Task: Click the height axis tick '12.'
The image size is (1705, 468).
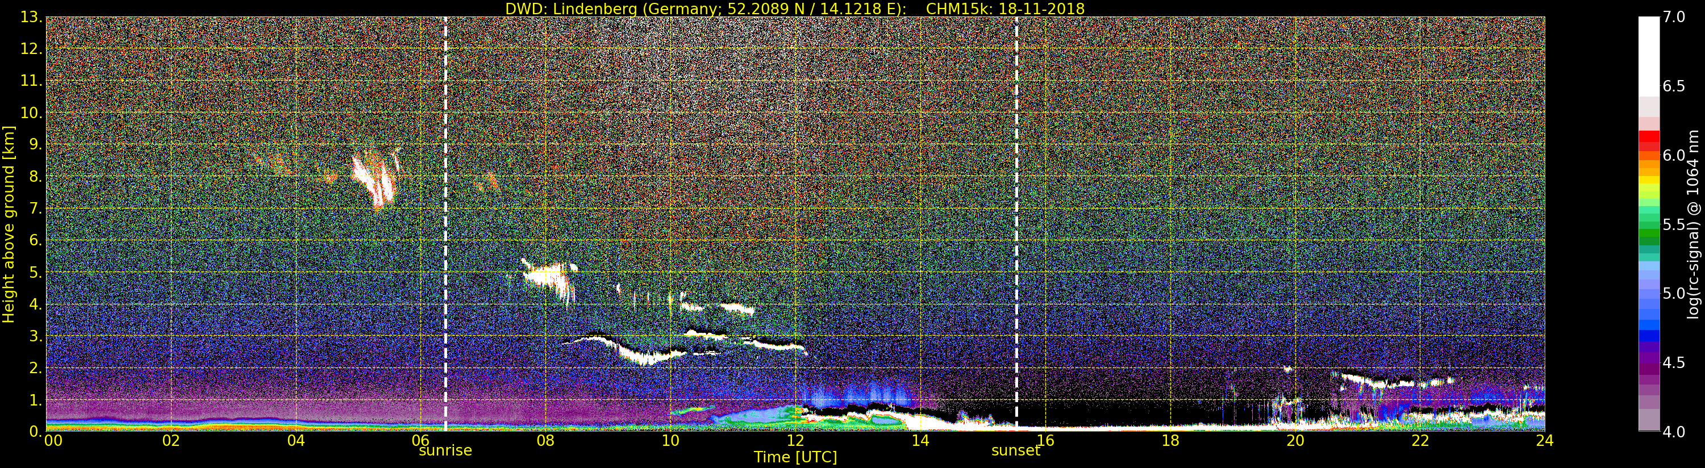Action: click(32, 49)
